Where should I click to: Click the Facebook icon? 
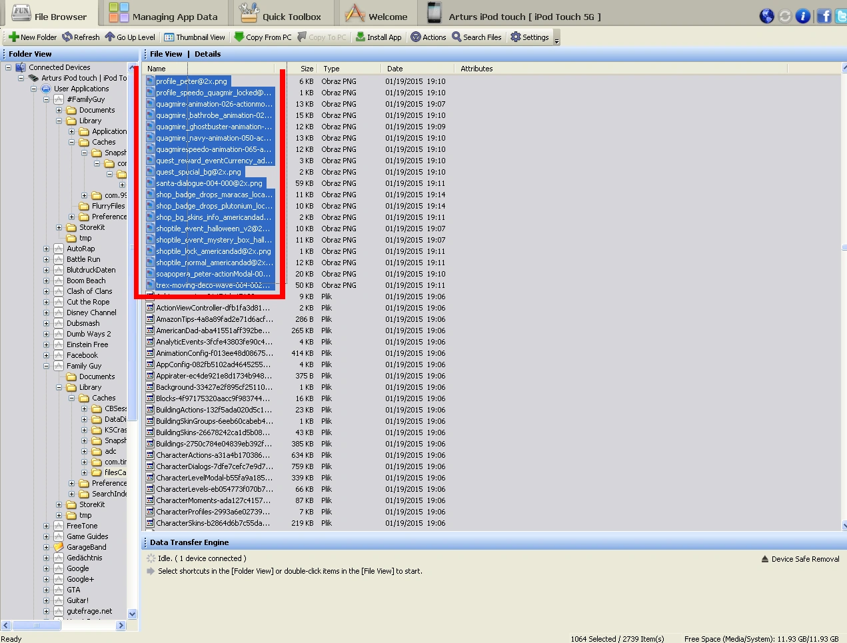[824, 16]
